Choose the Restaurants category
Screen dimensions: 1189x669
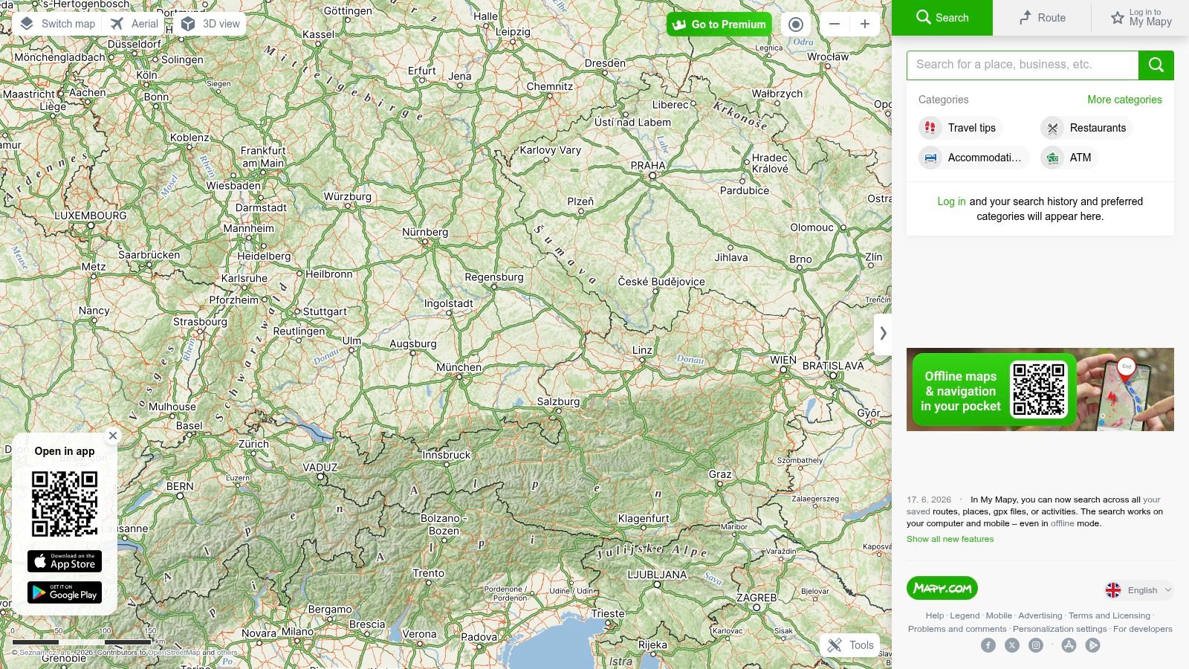[x=1086, y=128]
